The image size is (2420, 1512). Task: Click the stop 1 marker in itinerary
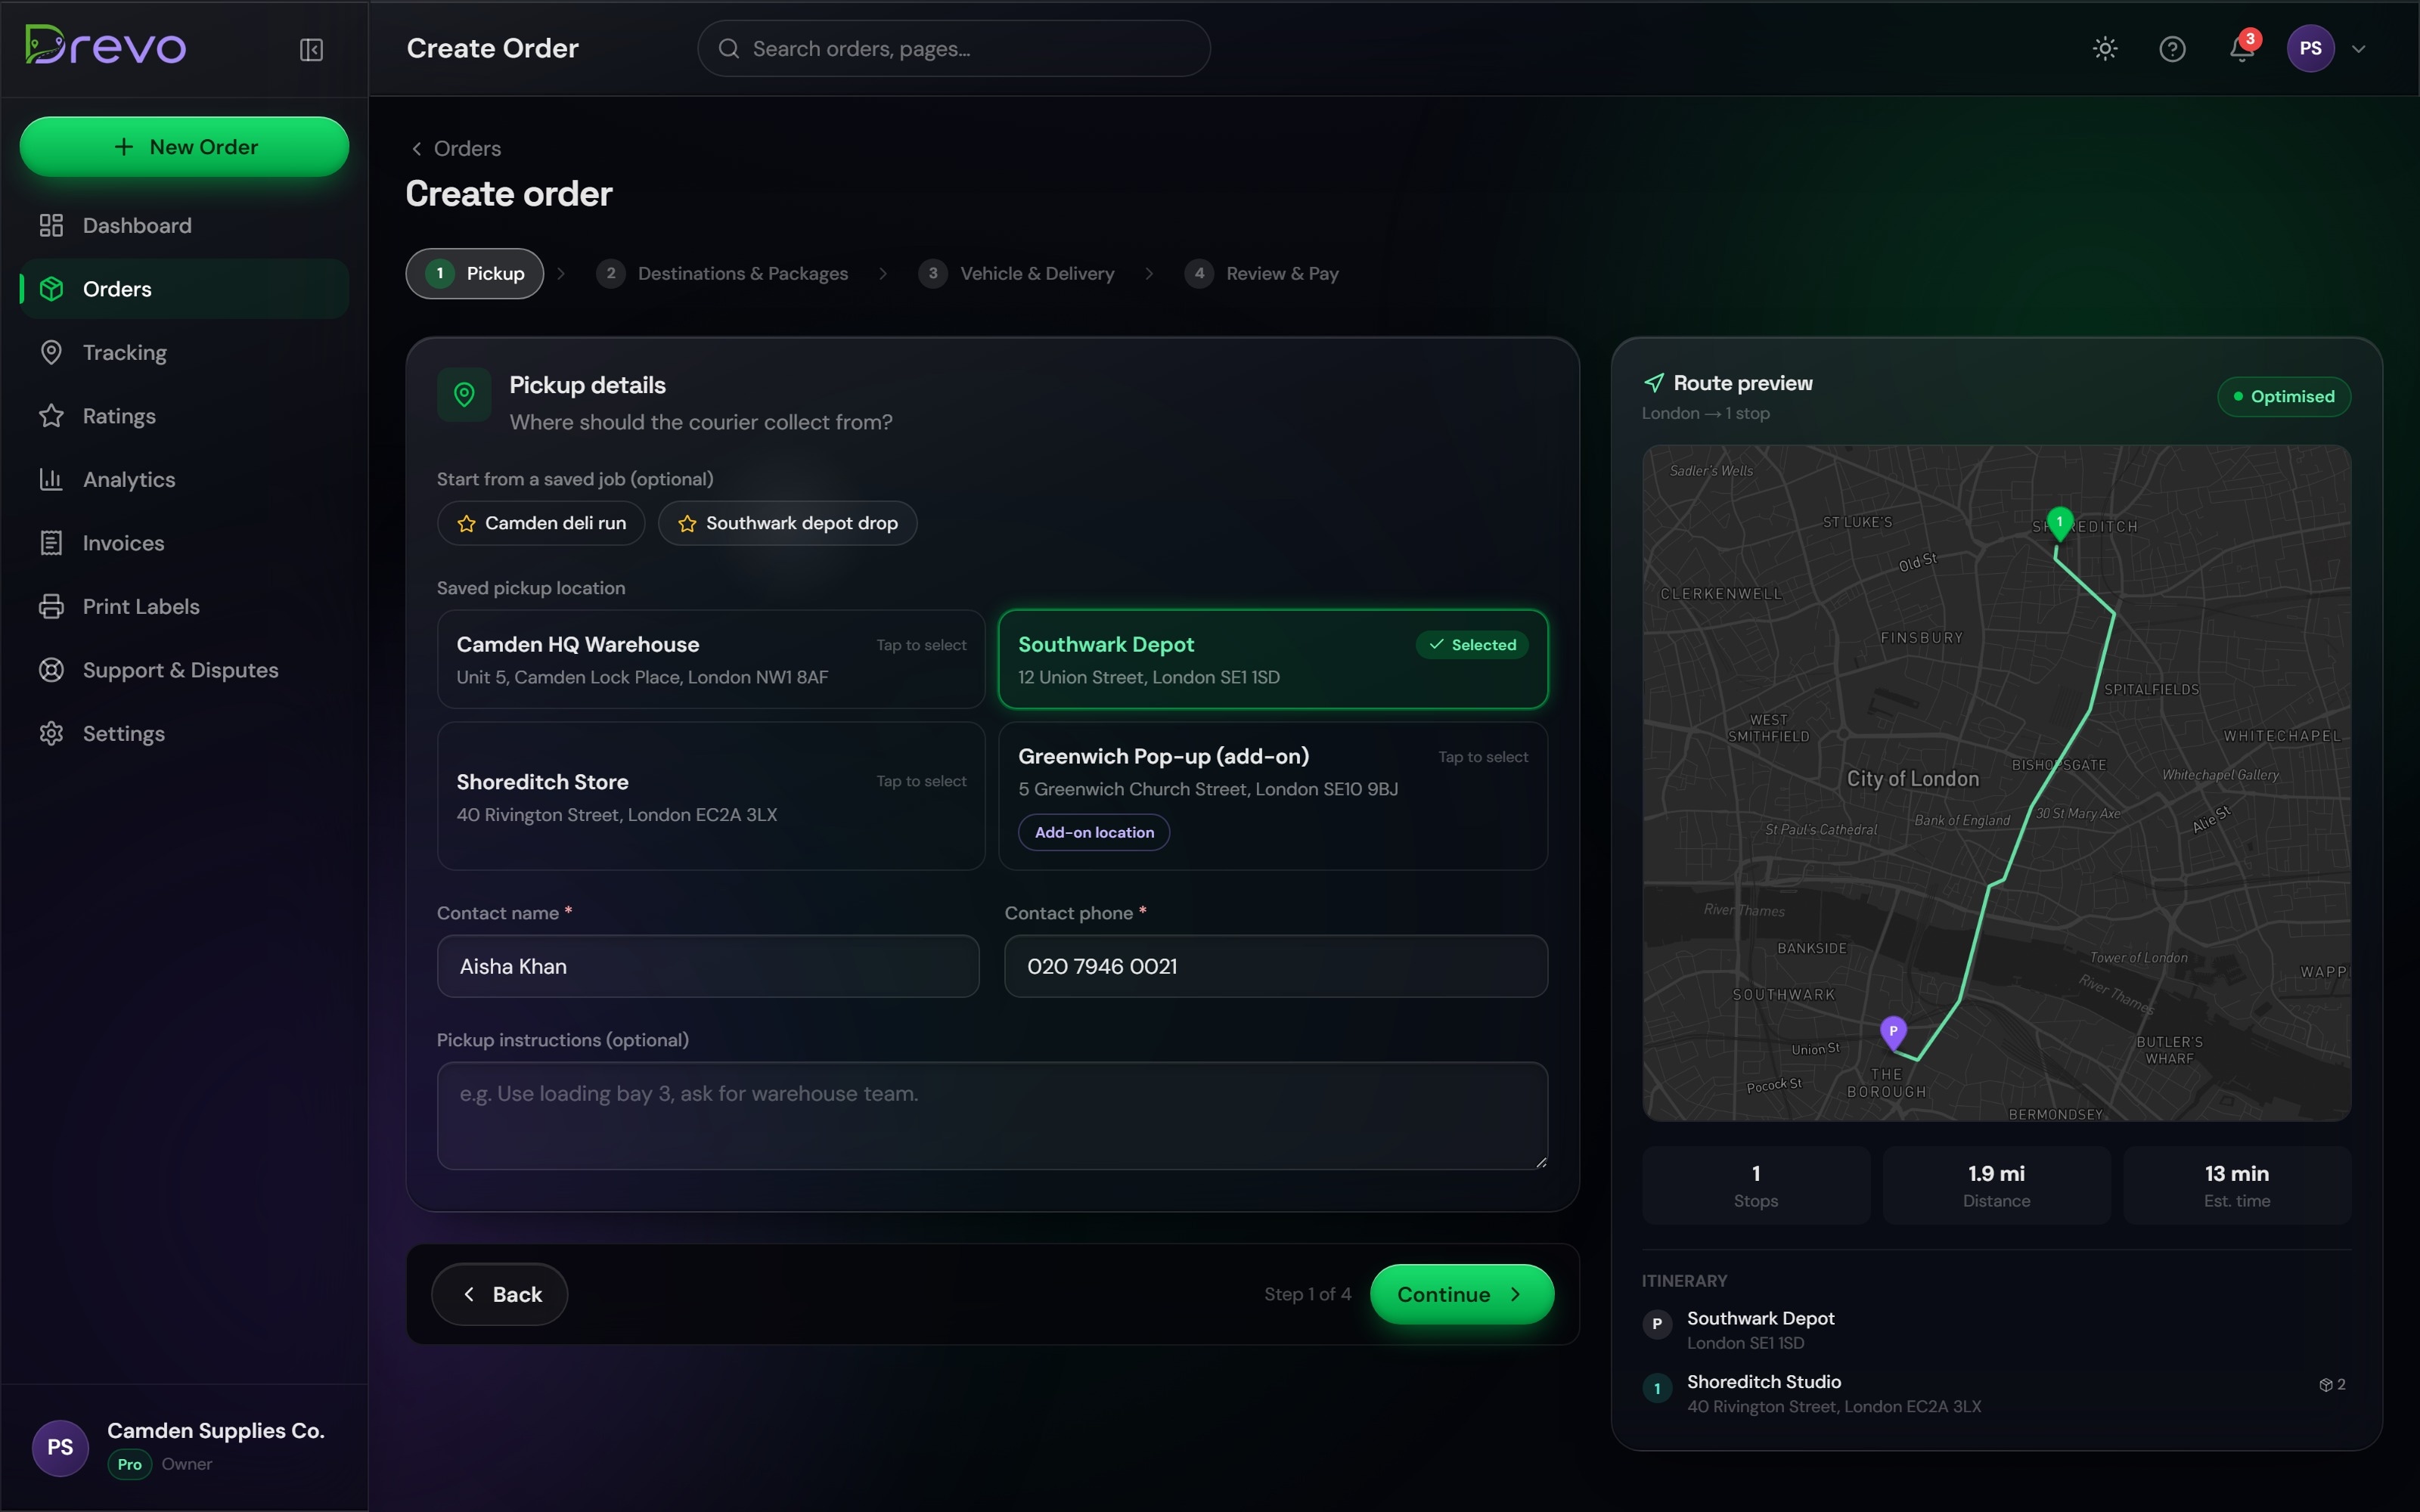(x=1657, y=1388)
